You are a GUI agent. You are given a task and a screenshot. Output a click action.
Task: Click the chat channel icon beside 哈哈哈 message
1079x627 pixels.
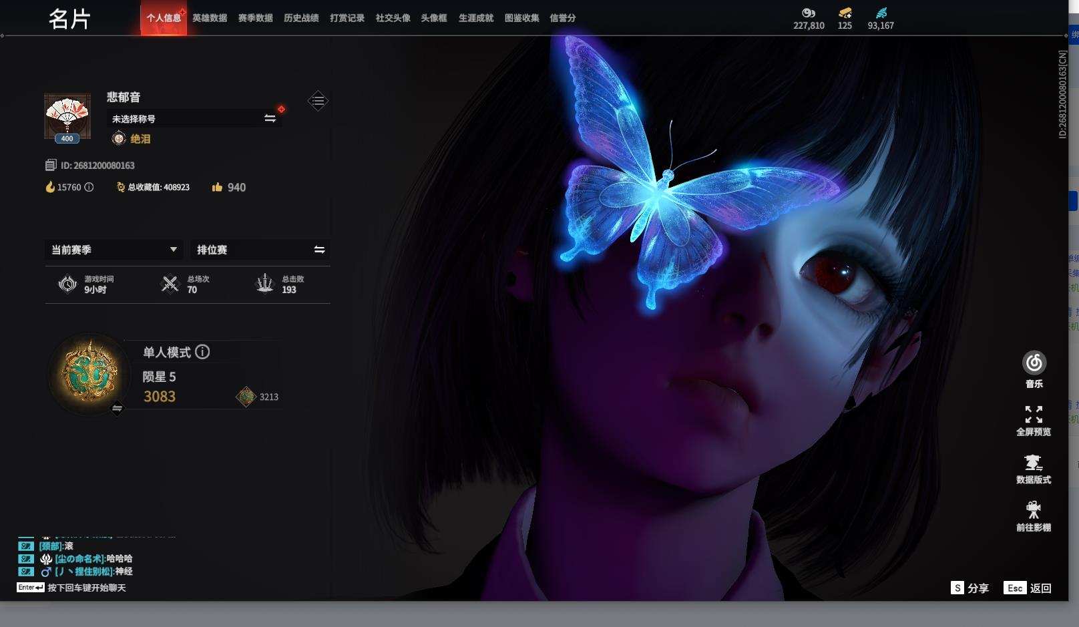click(x=25, y=558)
